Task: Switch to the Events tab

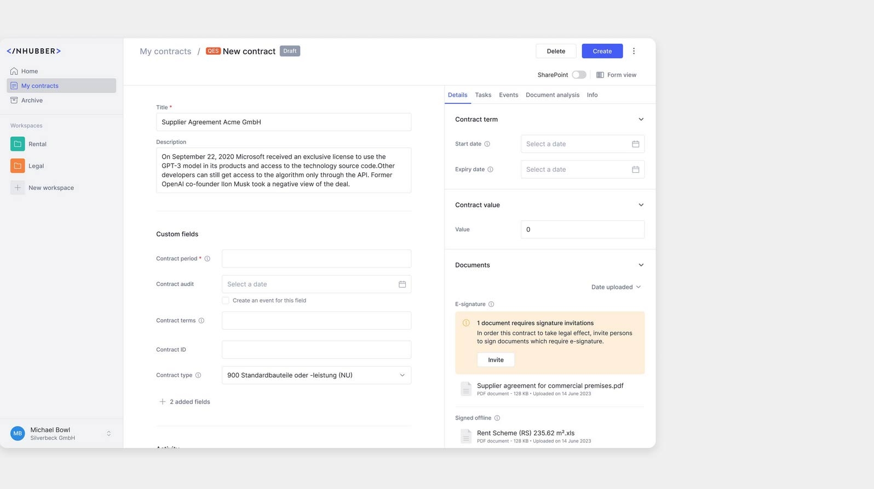Action: point(509,95)
